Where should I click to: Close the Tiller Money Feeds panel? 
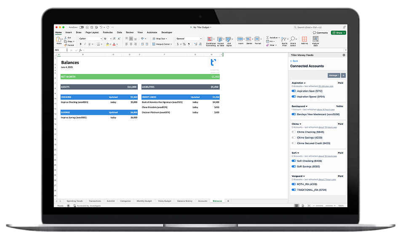tap(344, 55)
